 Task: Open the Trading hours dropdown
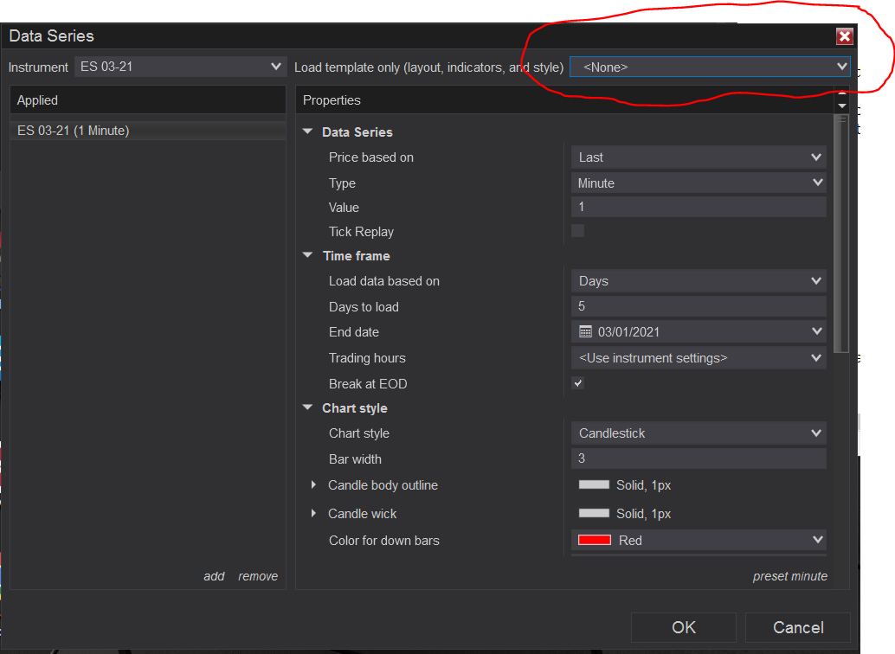[699, 358]
